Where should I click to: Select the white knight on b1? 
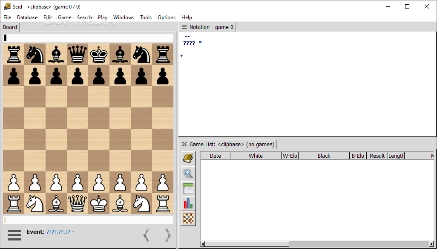35,203
